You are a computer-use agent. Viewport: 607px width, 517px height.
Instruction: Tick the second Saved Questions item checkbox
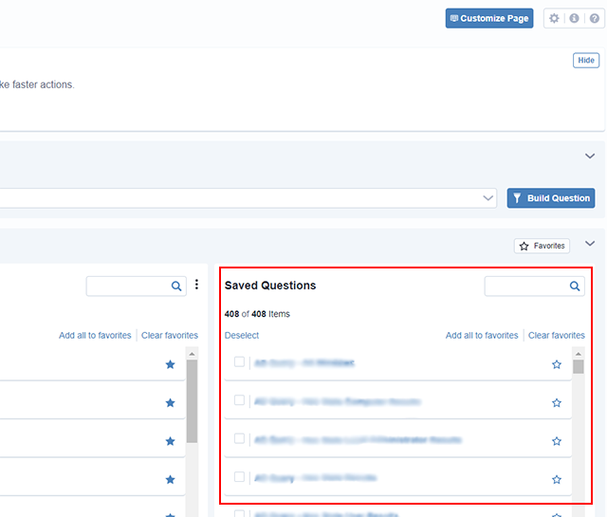(x=239, y=400)
